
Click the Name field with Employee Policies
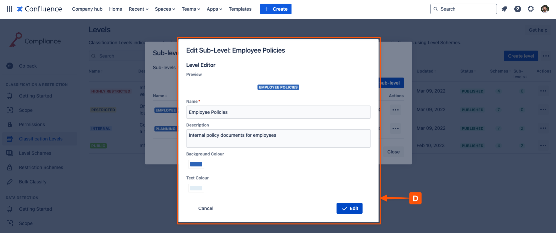pos(278,112)
